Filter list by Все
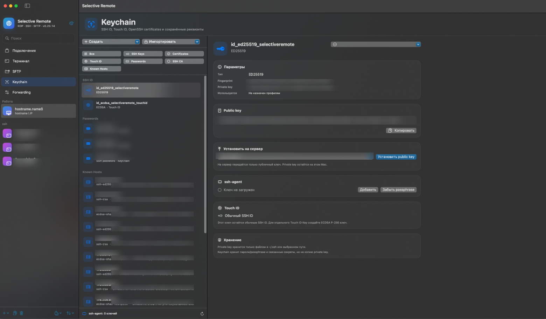Screen dimensions: 546x319 tap(101, 54)
